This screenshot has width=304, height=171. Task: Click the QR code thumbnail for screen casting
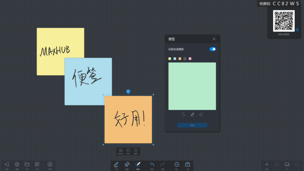click(x=284, y=21)
